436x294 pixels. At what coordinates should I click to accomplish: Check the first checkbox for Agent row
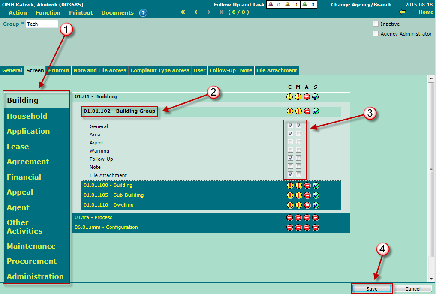coord(291,142)
